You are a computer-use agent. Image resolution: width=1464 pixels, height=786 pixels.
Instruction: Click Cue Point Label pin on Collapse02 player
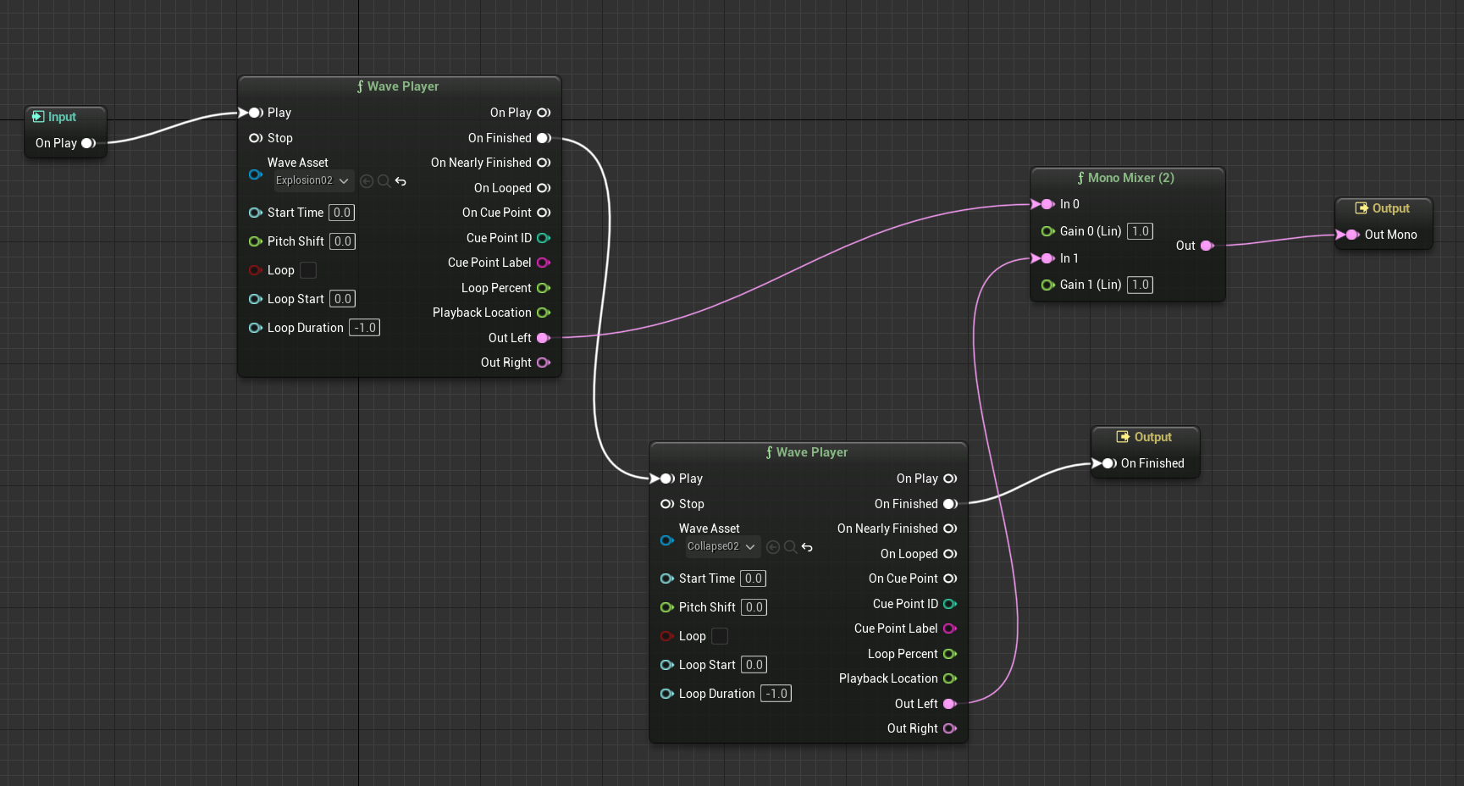tap(949, 628)
